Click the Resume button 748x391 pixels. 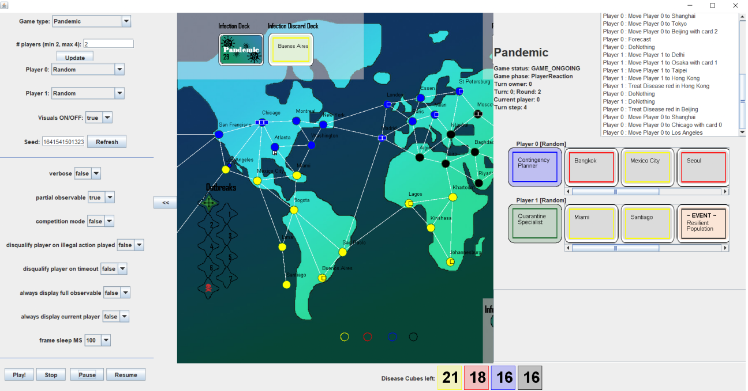[126, 375]
